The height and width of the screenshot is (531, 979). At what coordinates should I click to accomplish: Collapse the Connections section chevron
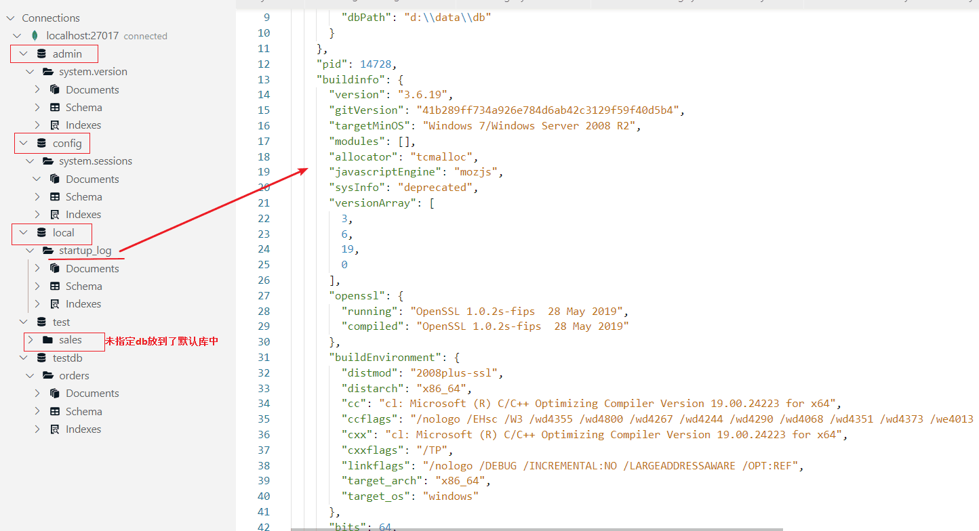pyautogui.click(x=10, y=18)
